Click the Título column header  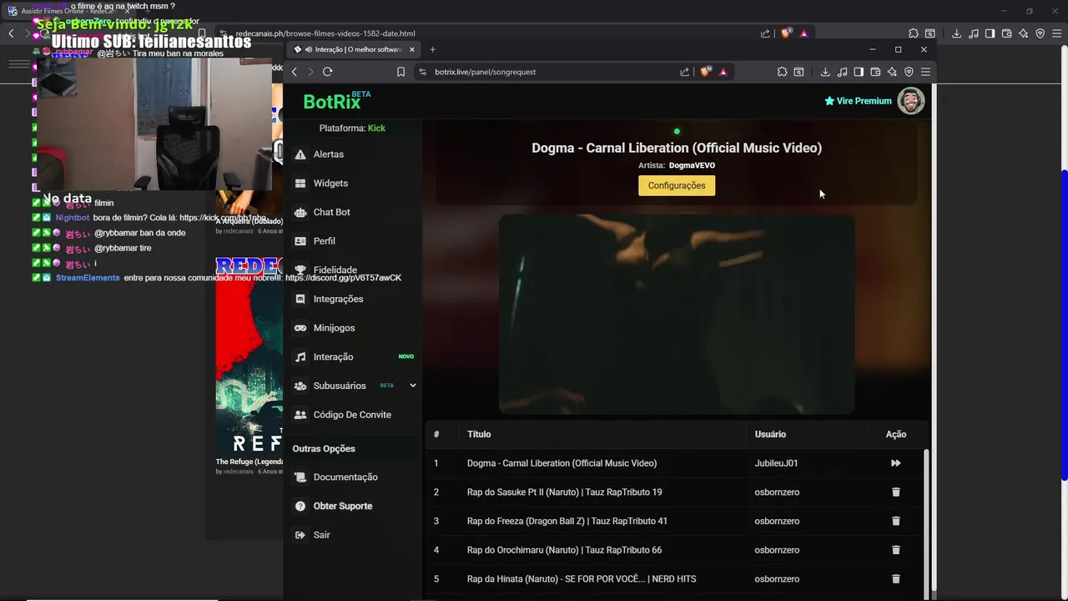point(479,434)
